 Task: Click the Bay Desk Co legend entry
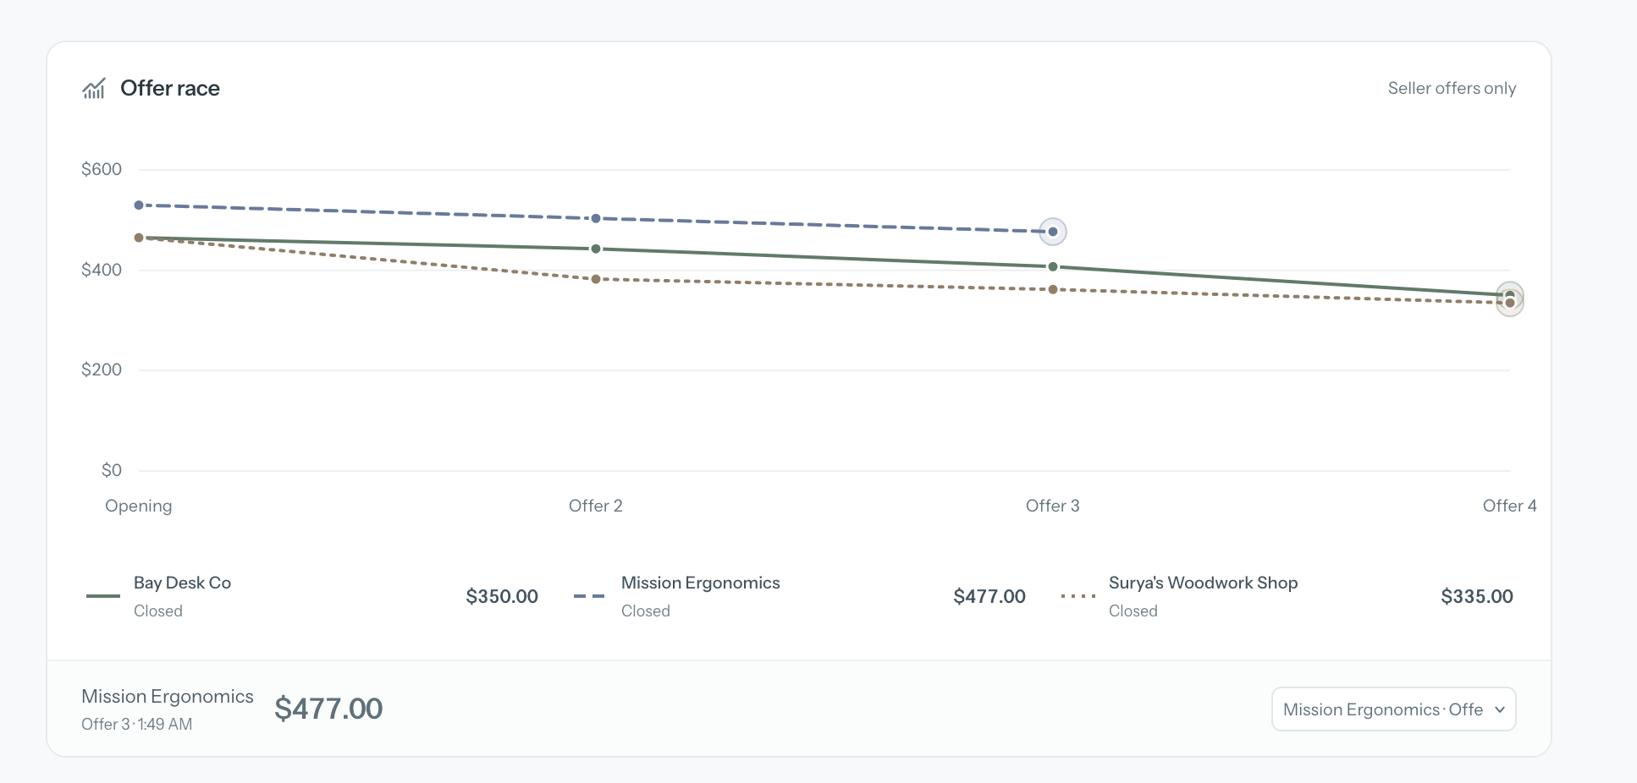312,596
